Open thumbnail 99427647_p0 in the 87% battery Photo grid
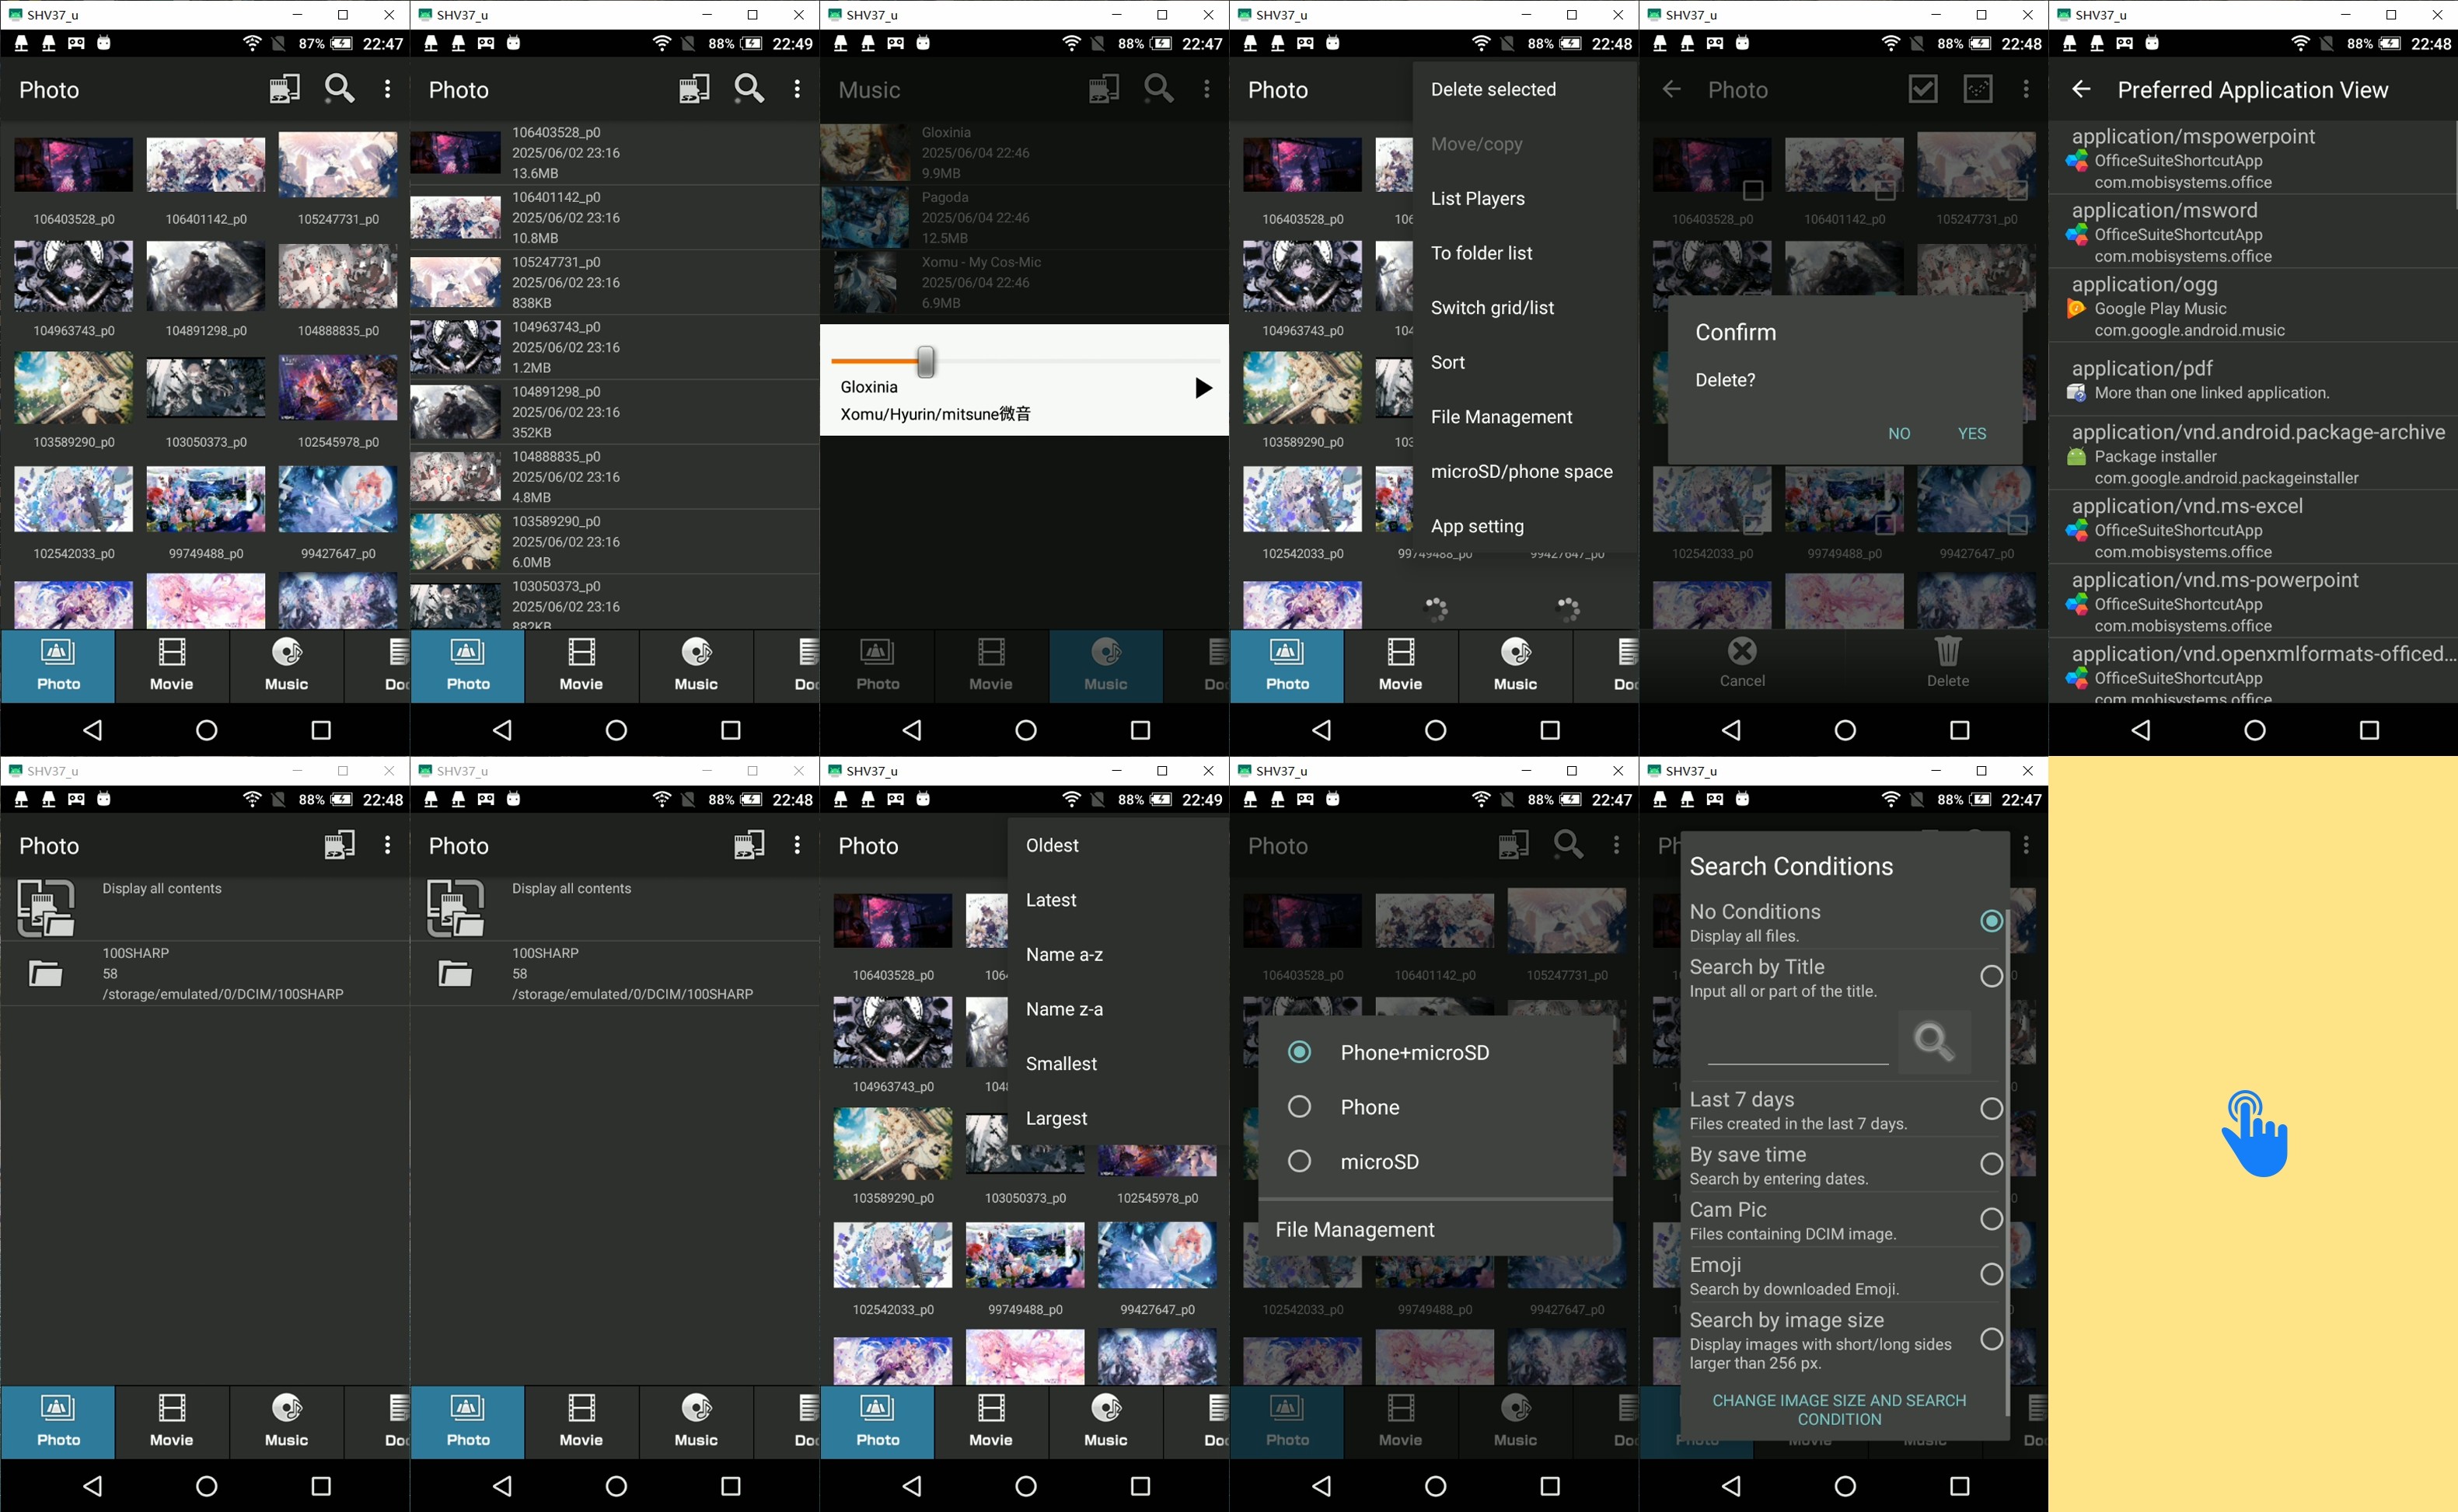Viewport: 2458px width, 1512px height. (x=337, y=499)
